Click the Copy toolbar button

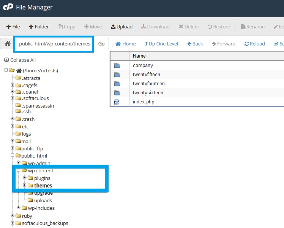[x=66, y=27]
